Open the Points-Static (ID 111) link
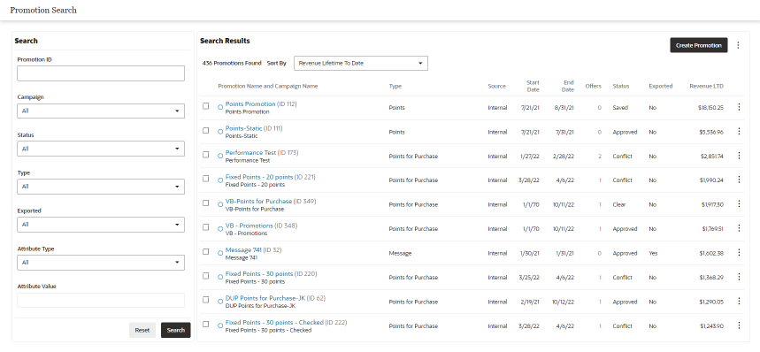Image resolution: width=760 pixels, height=352 pixels. point(254,128)
